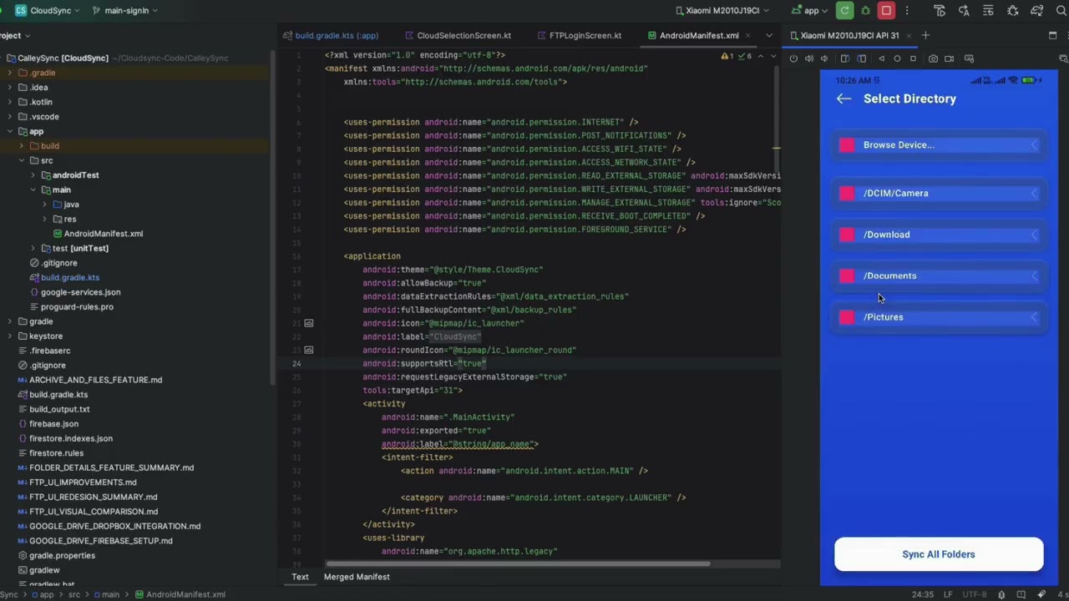
Task: Open the three-dot more actions menu in the toolbar
Action: pos(907,11)
